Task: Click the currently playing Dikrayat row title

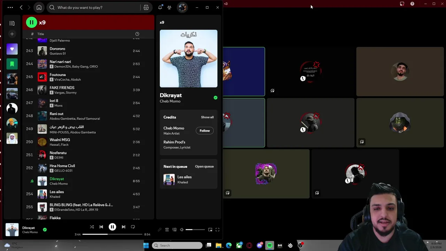Action: click(x=57, y=179)
